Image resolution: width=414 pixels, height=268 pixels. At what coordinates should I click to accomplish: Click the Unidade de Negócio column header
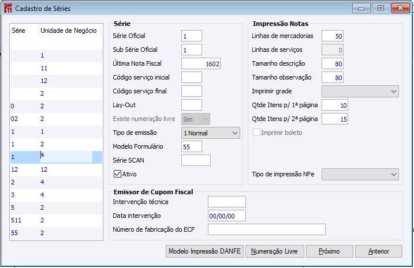pyautogui.click(x=68, y=31)
